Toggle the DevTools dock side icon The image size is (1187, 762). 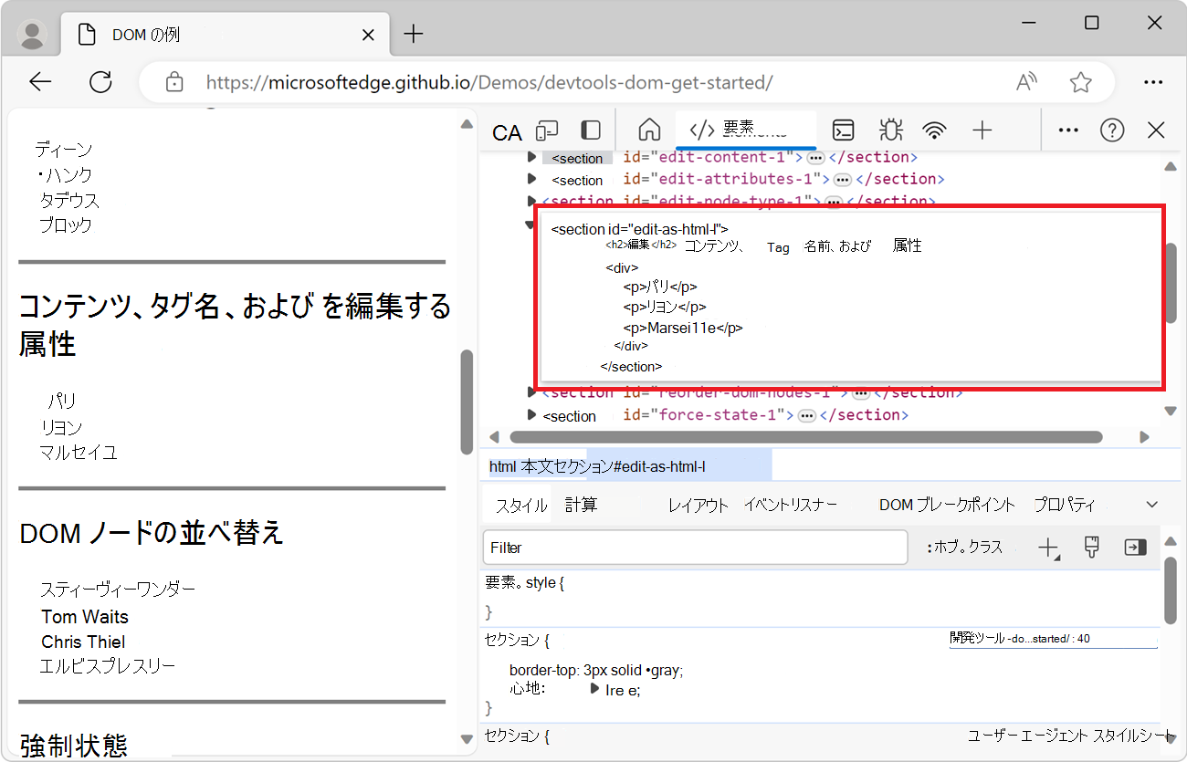click(x=590, y=130)
